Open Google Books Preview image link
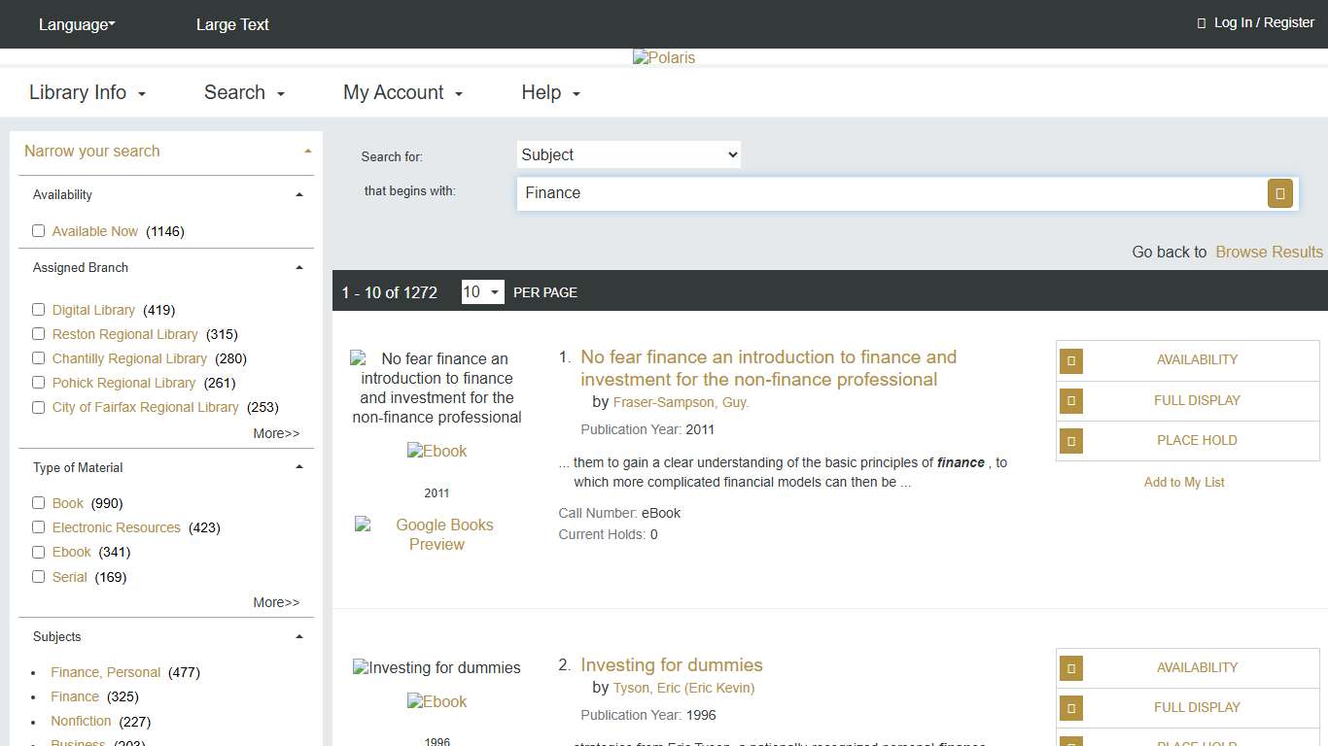This screenshot has height=746, width=1328. 437,534
